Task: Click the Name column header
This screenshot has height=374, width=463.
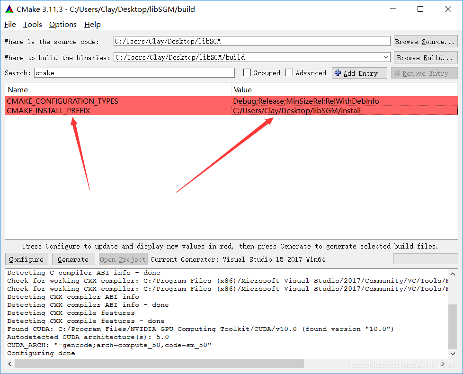Action: [118, 90]
